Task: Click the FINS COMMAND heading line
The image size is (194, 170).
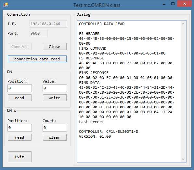Action: click(93, 48)
